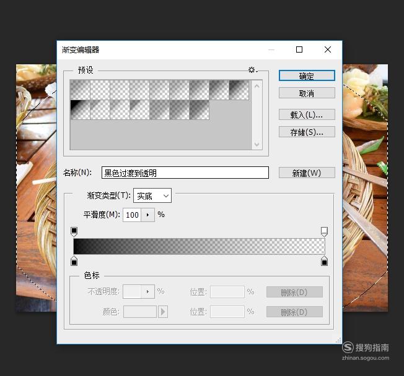Click the 删除(D) button for the color stop
404x376 pixels.
pyautogui.click(x=294, y=312)
